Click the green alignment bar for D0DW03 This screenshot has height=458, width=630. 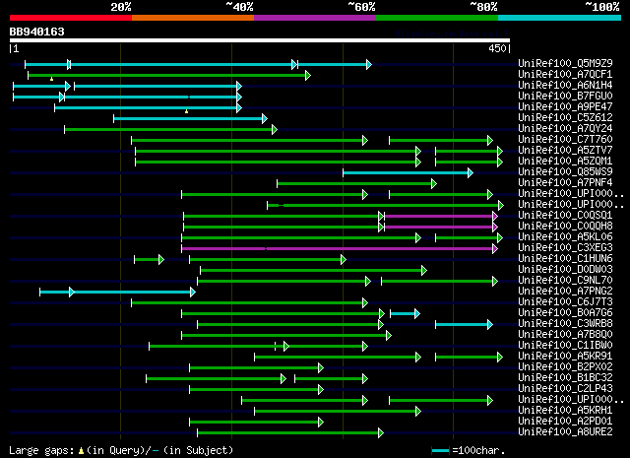[x=313, y=271]
